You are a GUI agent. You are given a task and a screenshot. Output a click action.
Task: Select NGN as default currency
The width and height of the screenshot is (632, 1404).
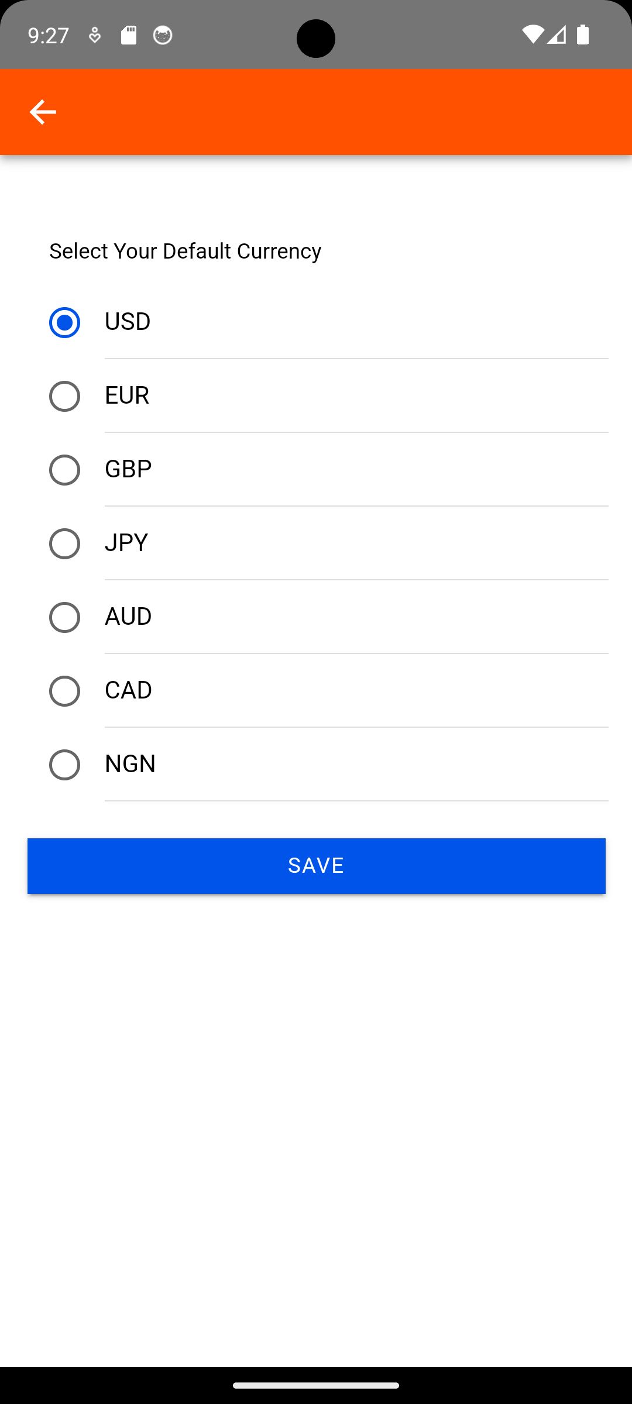(64, 765)
